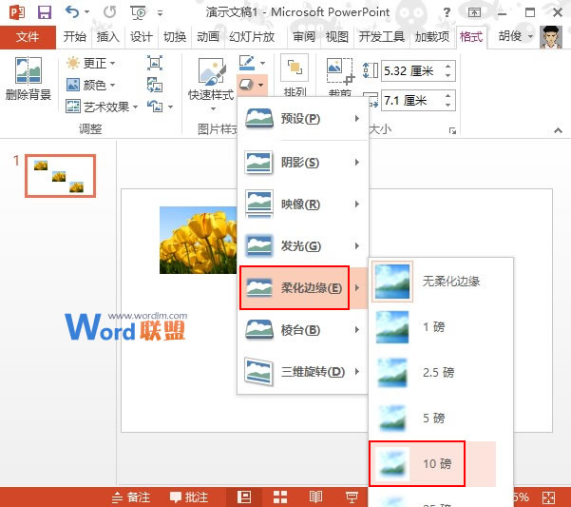Click the 排列 arrange button
The width and height of the screenshot is (571, 507).
[295, 76]
